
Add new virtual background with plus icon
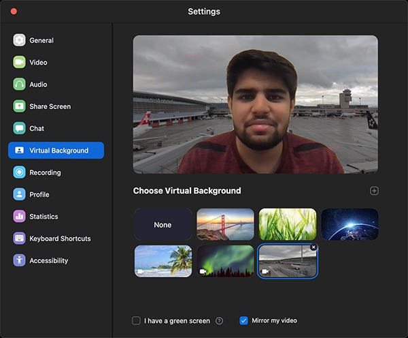click(373, 191)
